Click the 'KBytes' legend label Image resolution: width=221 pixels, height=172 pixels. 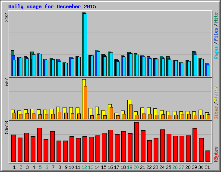click(x=216, y=154)
